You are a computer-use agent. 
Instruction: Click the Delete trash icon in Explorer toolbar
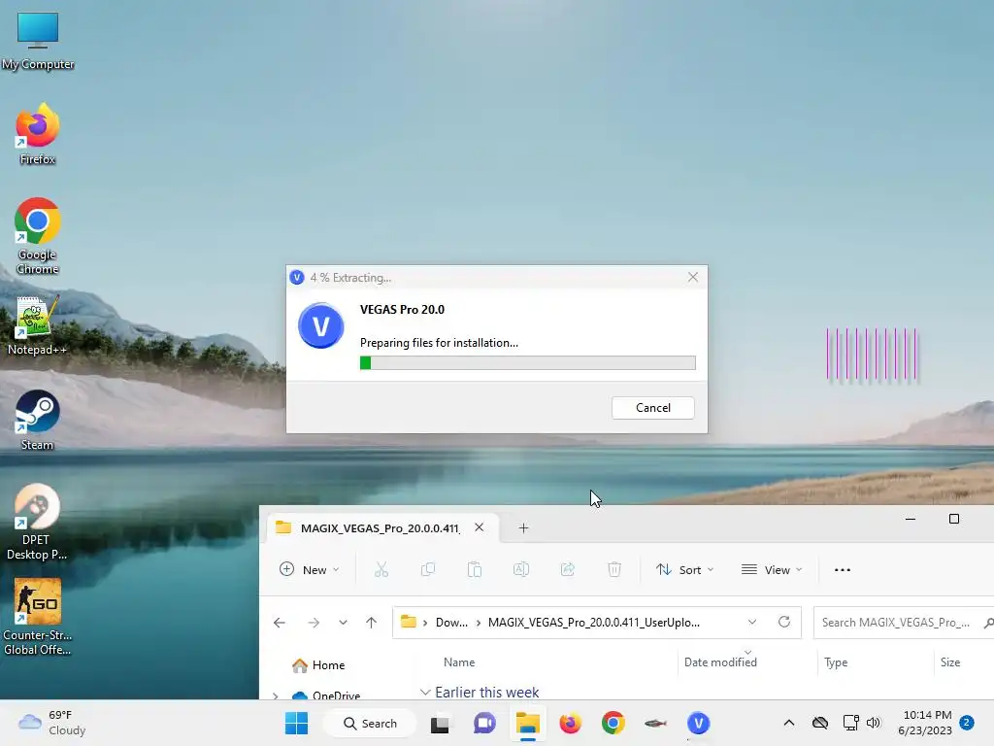coord(614,569)
